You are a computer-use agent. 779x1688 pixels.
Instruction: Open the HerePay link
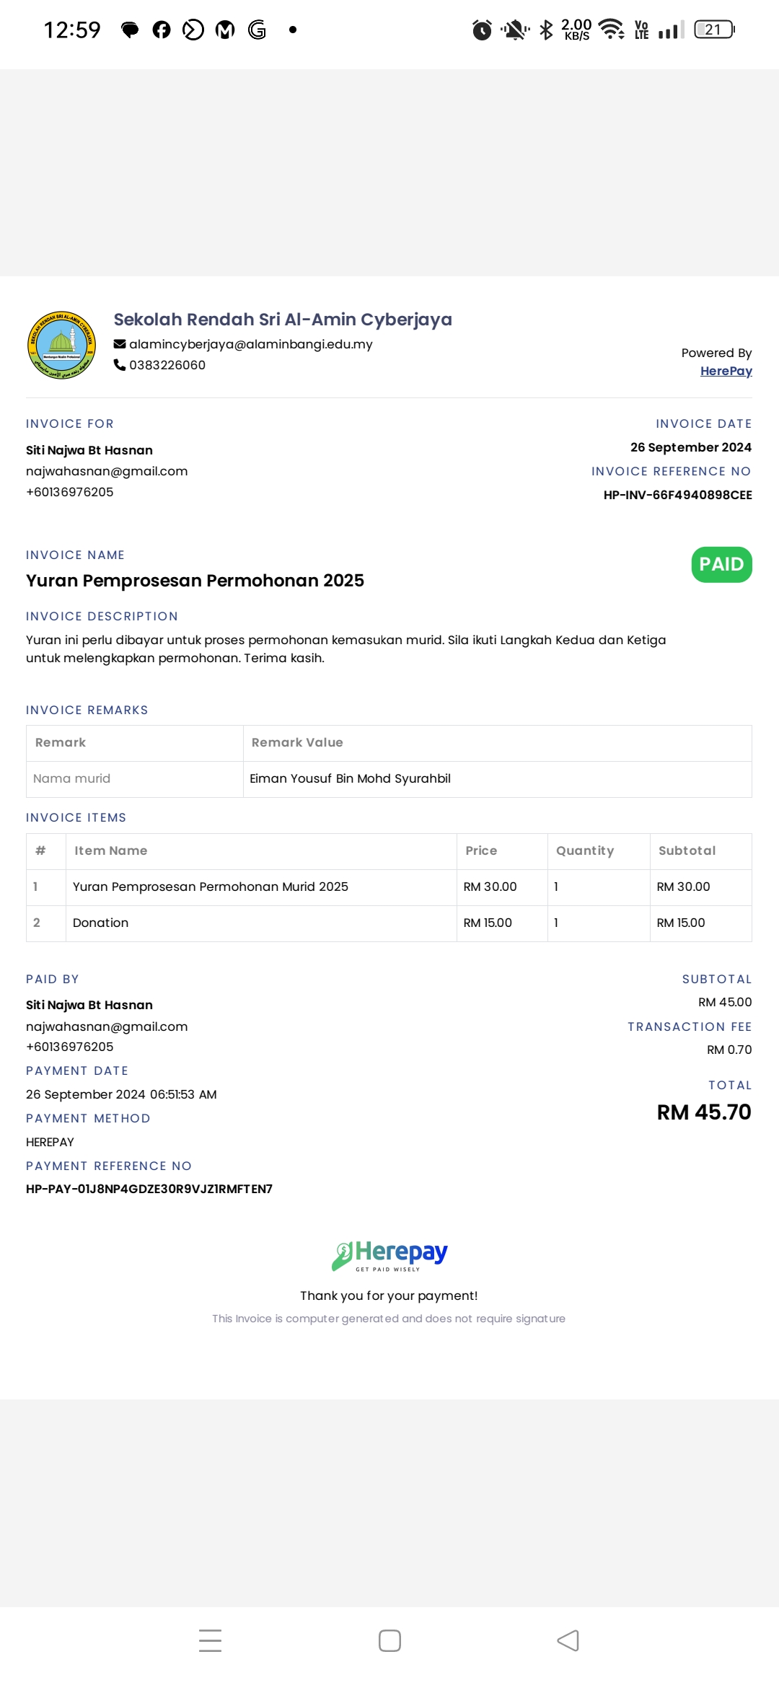pyautogui.click(x=726, y=371)
